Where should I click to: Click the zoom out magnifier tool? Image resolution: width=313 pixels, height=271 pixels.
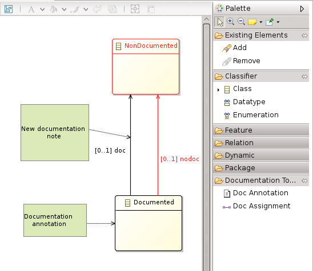242,22
